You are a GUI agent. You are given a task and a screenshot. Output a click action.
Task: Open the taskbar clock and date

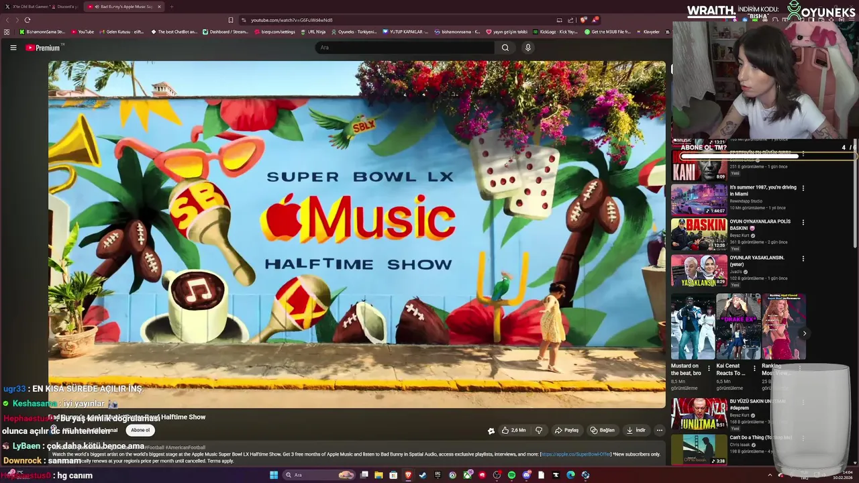[844, 475]
